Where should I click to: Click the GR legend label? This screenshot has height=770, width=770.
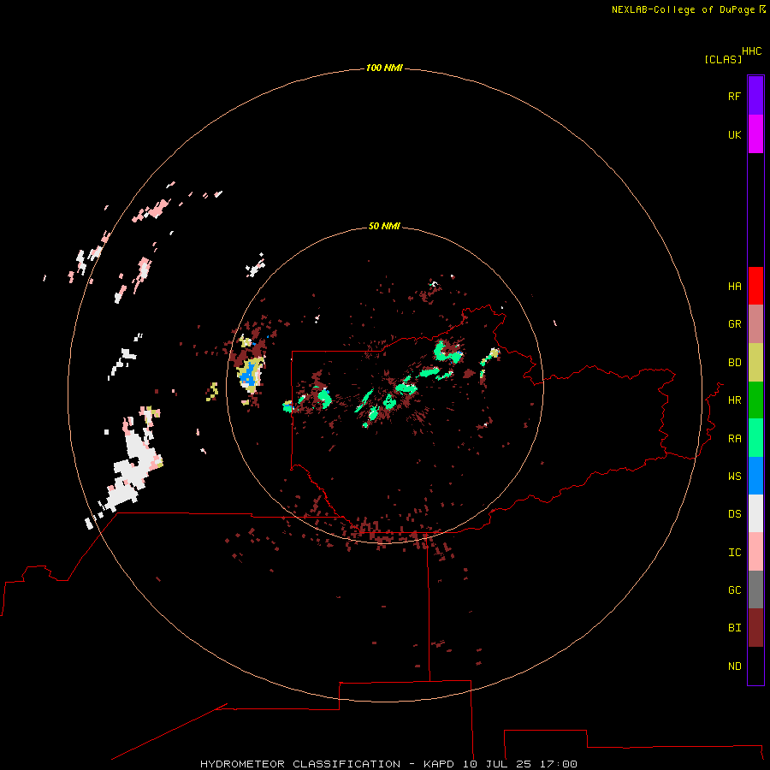click(x=734, y=324)
